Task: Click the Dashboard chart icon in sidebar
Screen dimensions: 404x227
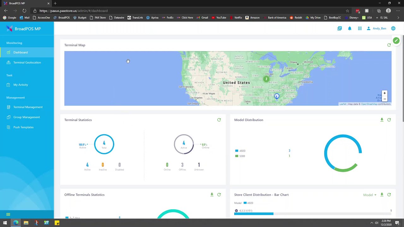Action: coord(8,52)
